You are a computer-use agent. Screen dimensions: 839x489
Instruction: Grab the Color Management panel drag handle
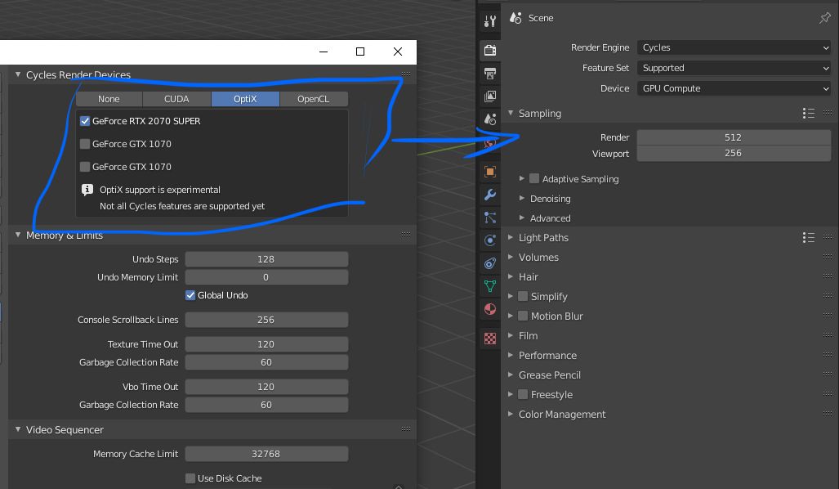click(x=828, y=413)
